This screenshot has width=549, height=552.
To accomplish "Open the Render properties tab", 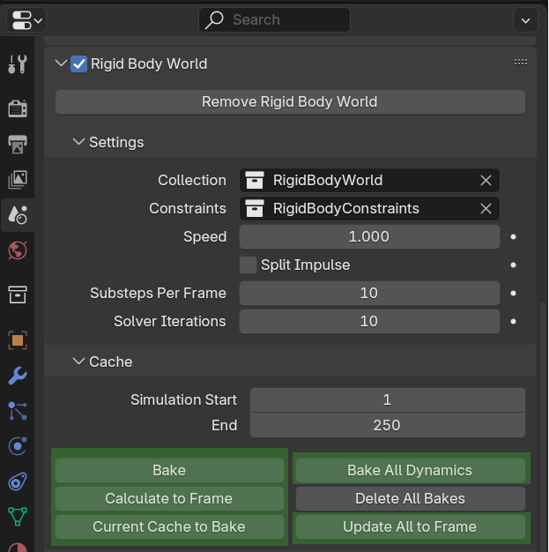I will tap(18, 108).
